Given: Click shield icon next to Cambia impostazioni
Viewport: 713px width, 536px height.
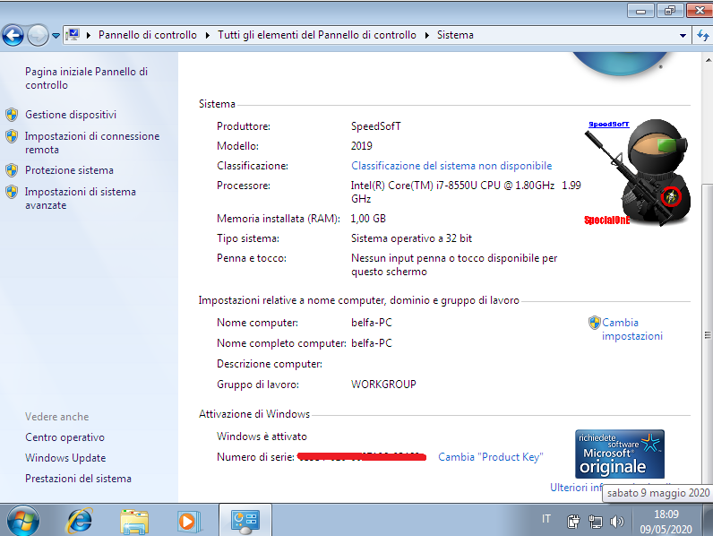Looking at the screenshot, I should [x=595, y=323].
